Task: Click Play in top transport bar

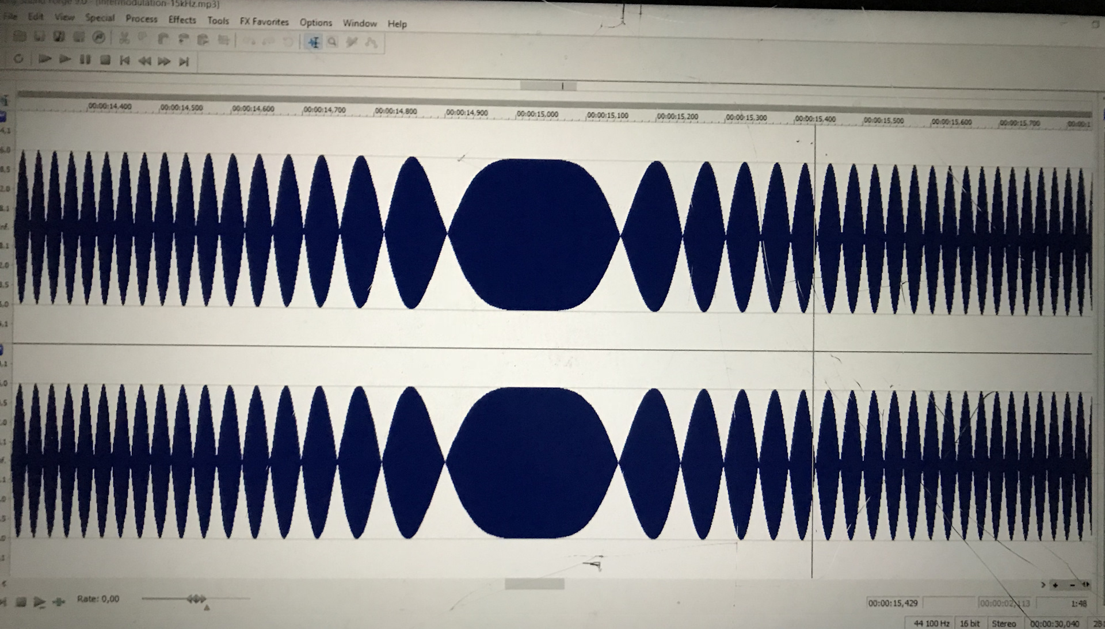Action: 65,59
